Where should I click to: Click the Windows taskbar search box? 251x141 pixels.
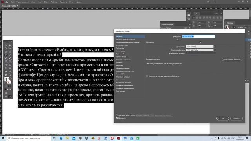[x=29, y=138]
